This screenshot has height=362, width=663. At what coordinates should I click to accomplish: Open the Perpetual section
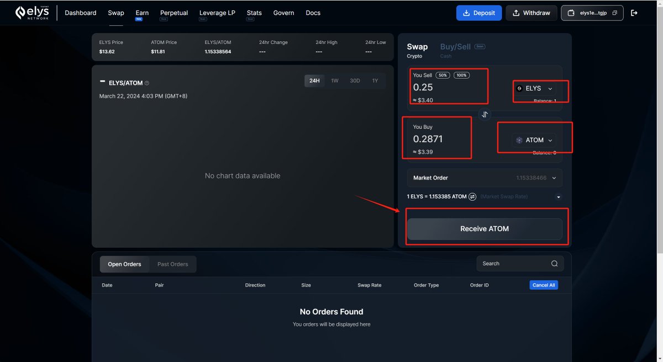(174, 13)
